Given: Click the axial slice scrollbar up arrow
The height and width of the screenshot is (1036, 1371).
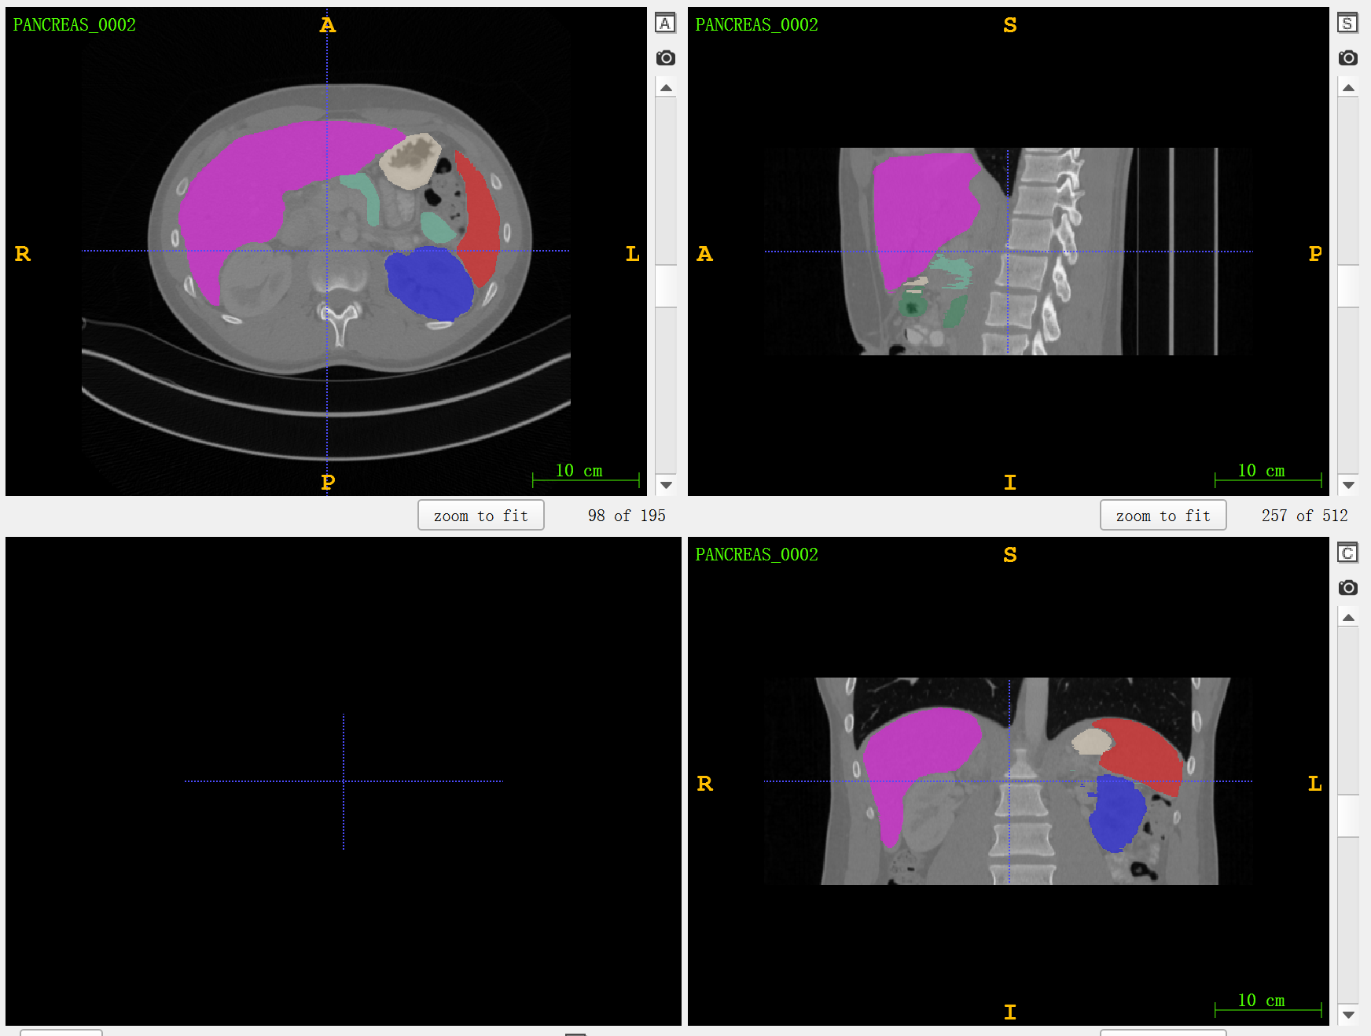Looking at the screenshot, I should coord(666,88).
